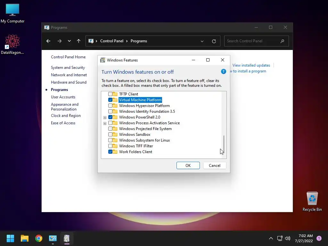
Task: Click the Windows Features title bar icon
Action: (x=102, y=60)
